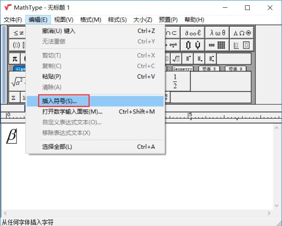
Task: Open the 视图(V) menu
Action: click(63, 20)
